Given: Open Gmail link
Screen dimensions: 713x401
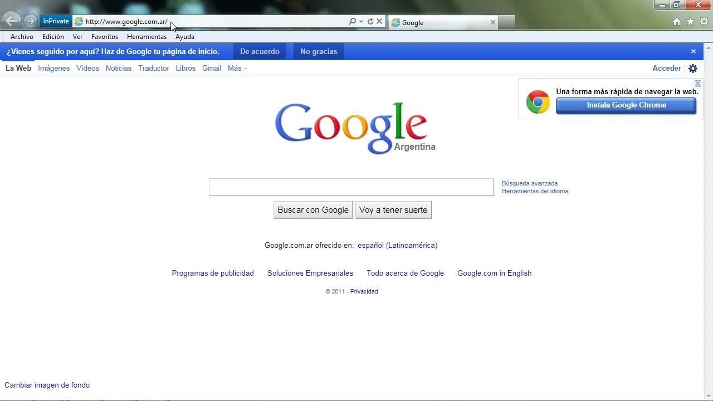Looking at the screenshot, I should [212, 68].
